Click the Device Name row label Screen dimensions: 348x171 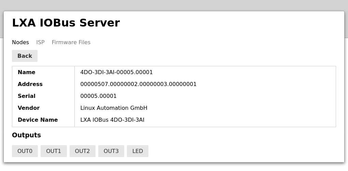[38, 120]
